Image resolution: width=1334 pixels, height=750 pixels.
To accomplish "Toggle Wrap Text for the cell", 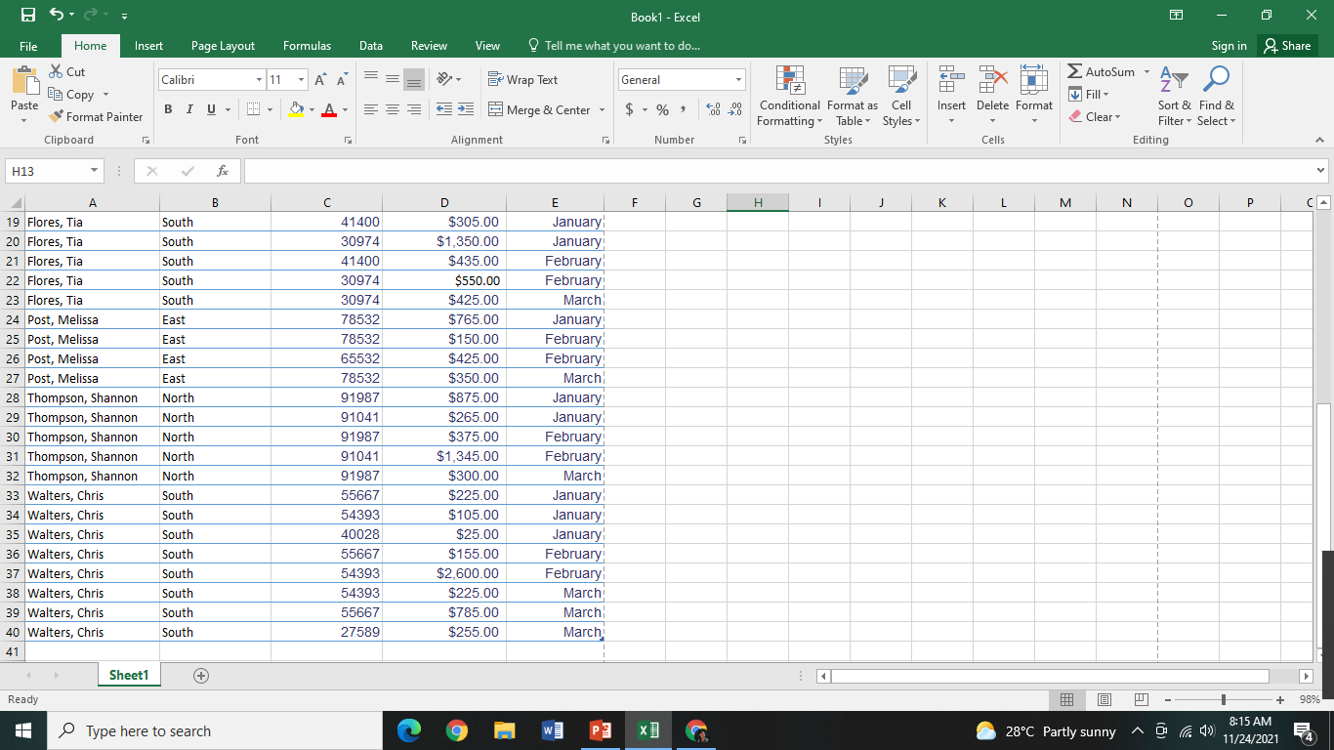I will (523, 80).
